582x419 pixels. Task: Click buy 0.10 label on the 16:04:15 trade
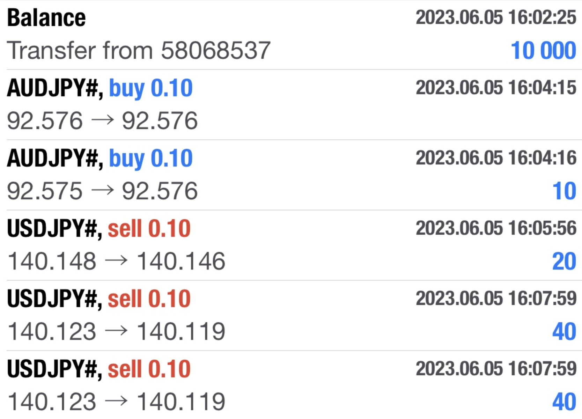coord(151,88)
